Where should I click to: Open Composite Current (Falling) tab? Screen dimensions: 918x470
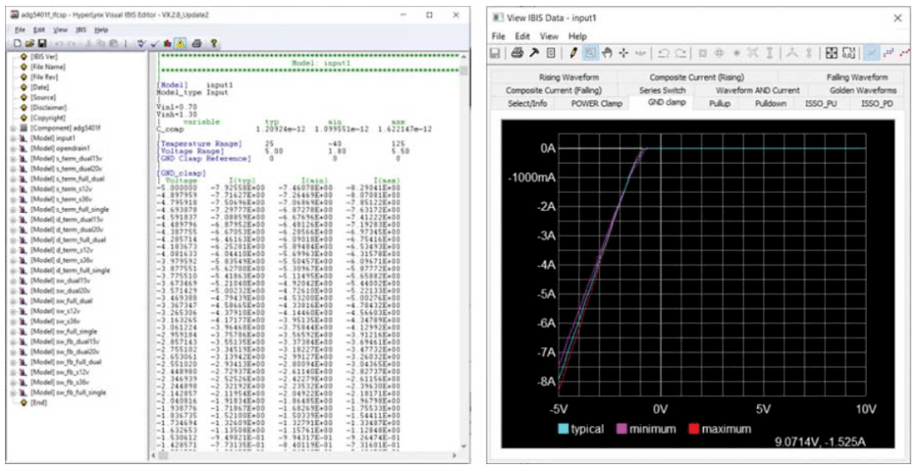pos(553,90)
